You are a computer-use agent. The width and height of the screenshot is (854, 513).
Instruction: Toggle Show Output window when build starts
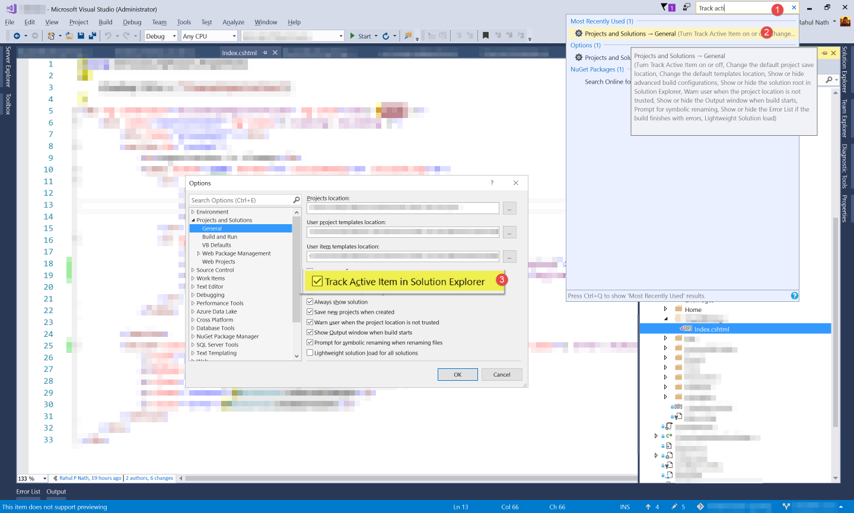(x=310, y=332)
